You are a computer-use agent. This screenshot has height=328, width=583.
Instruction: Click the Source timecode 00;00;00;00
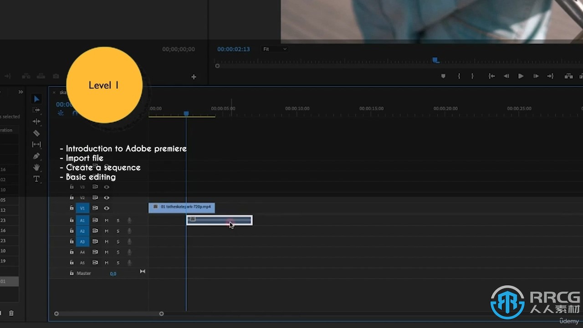click(179, 49)
